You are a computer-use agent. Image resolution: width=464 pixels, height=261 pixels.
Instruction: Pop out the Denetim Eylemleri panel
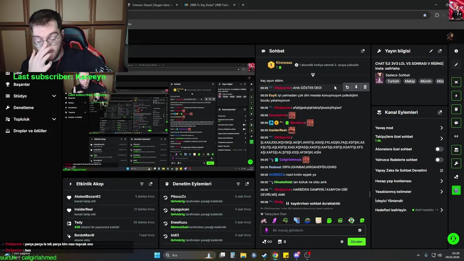[247, 184]
